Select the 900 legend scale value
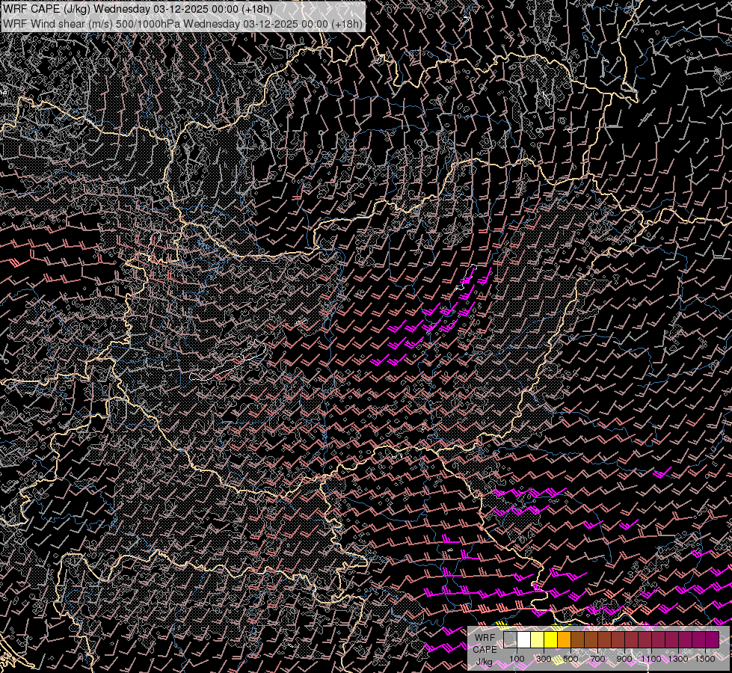Image resolution: width=732 pixels, height=673 pixels. point(624,659)
